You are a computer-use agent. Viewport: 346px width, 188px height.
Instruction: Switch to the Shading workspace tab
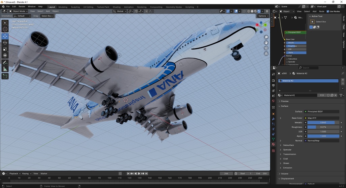(x=116, y=7)
